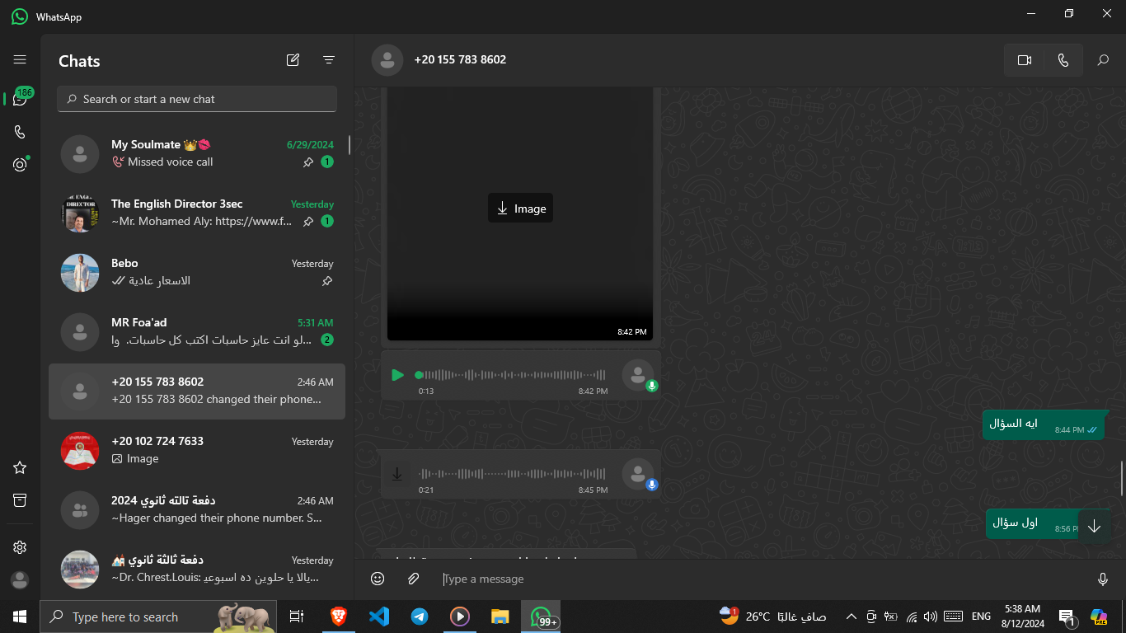This screenshot has height=633, width=1126.
Task: Open the Status tab in sidebar
Action: [x=20, y=165]
